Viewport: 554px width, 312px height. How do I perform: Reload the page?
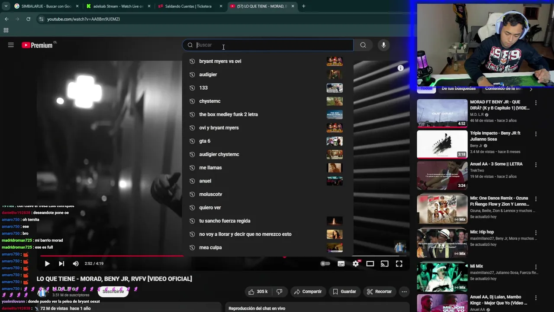pos(28,19)
